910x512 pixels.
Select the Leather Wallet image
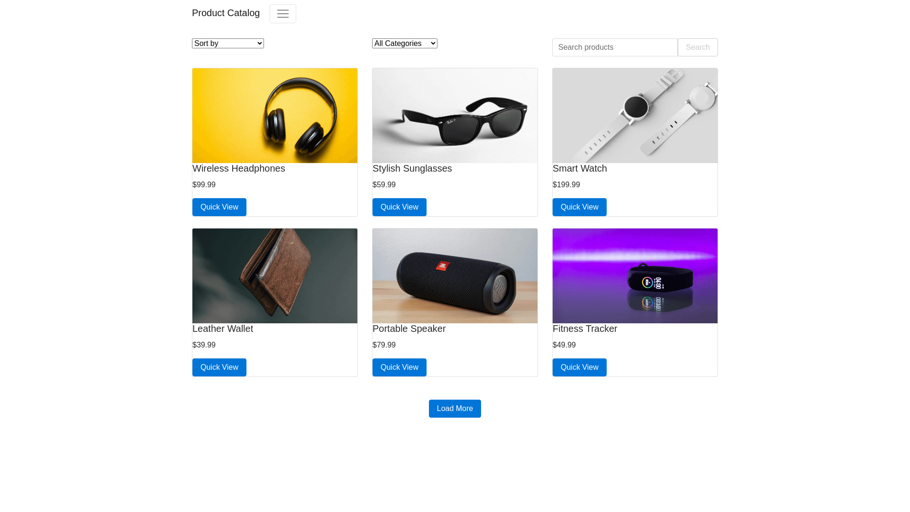tap(275, 276)
